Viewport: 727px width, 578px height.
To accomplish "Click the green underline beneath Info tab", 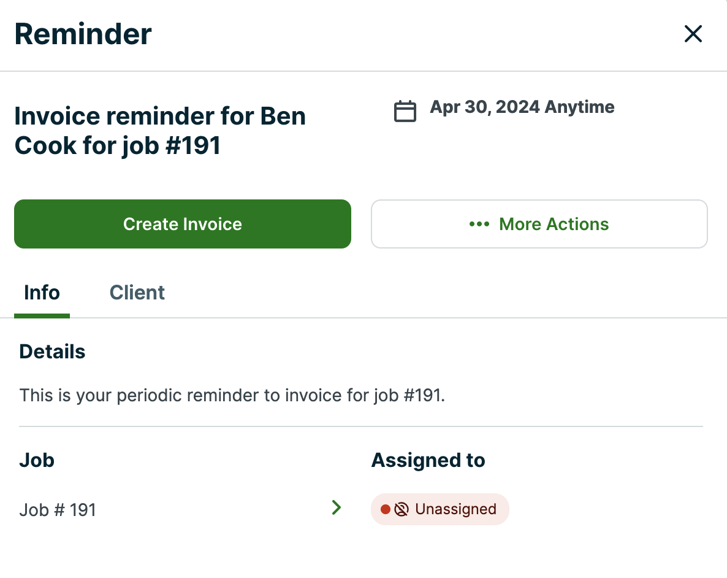I will click(x=42, y=316).
